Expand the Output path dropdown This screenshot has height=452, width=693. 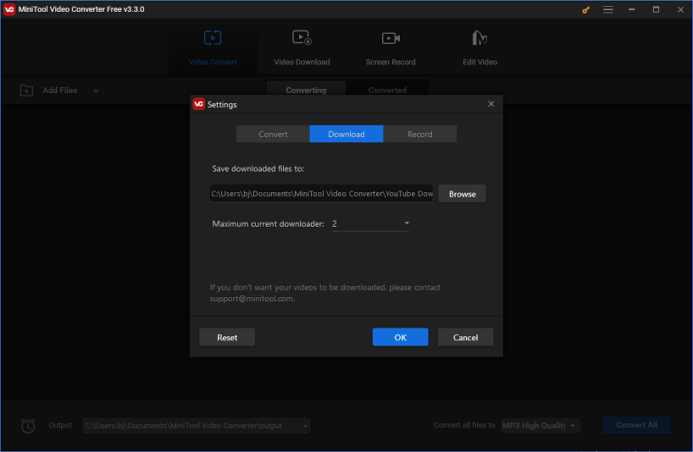coord(305,426)
